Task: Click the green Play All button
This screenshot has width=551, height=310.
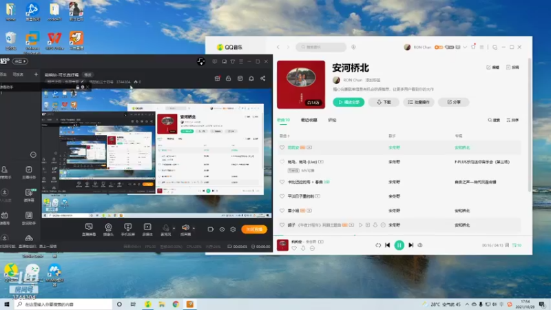Action: coord(349,102)
